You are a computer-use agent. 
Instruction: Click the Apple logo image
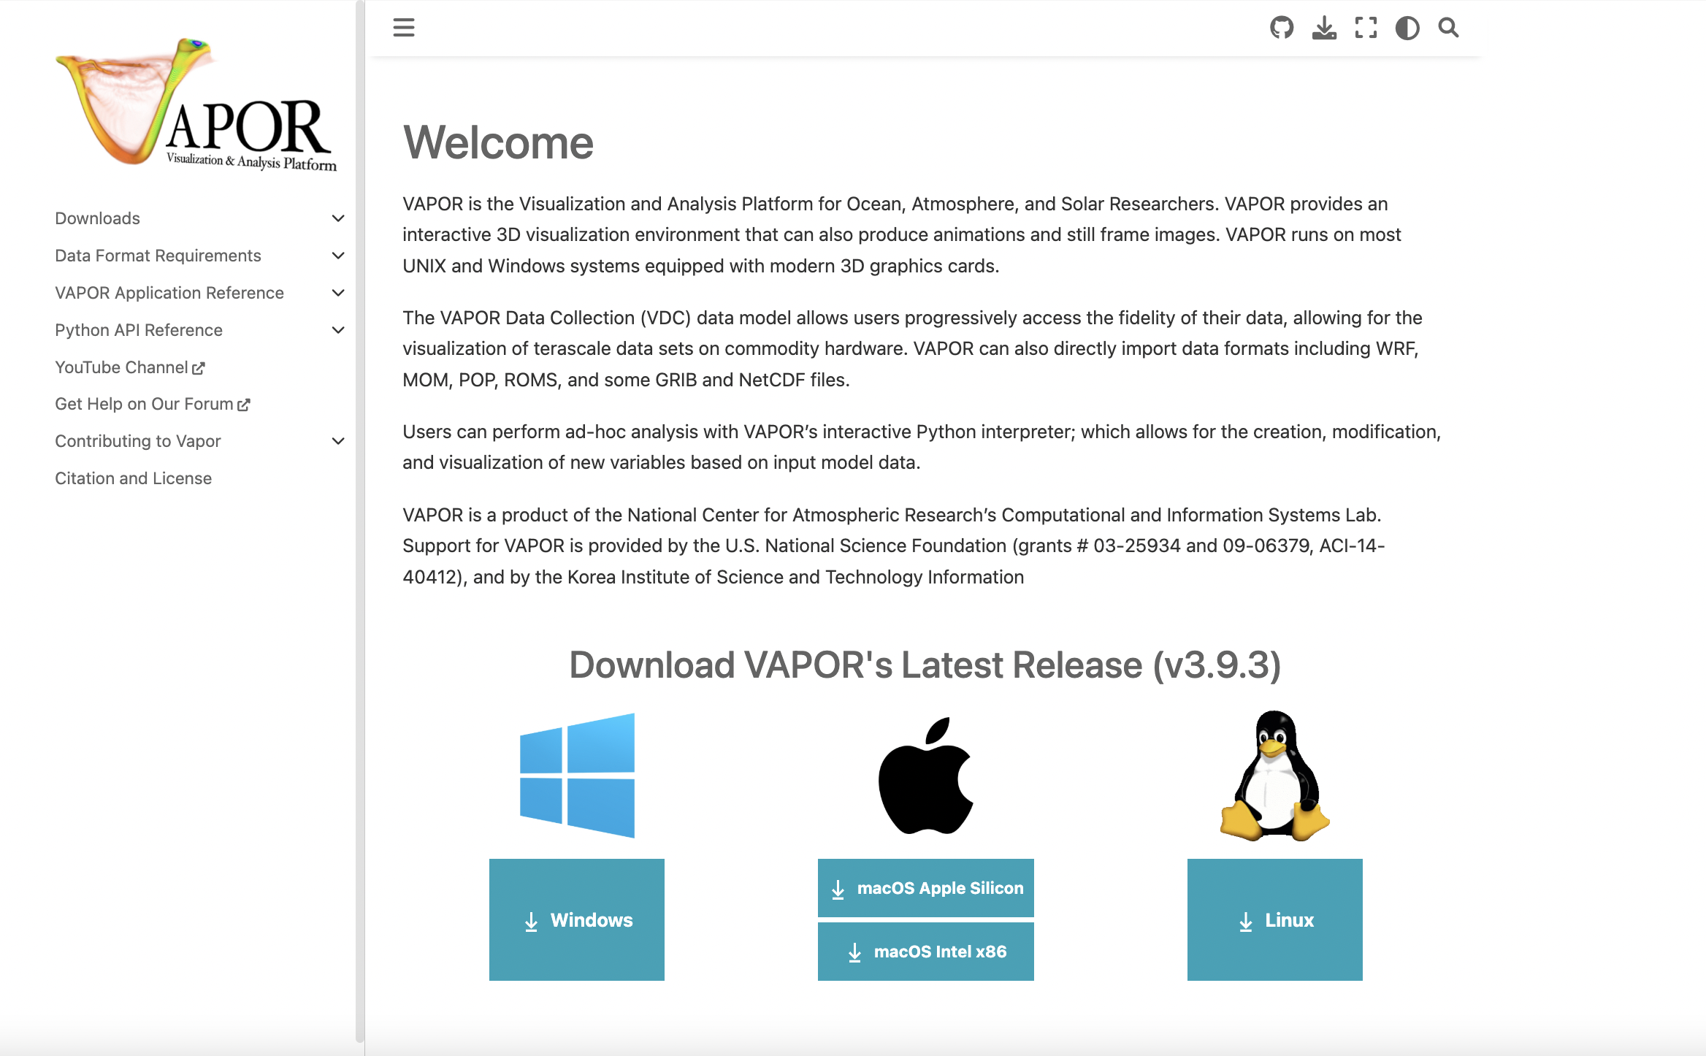pos(926,776)
